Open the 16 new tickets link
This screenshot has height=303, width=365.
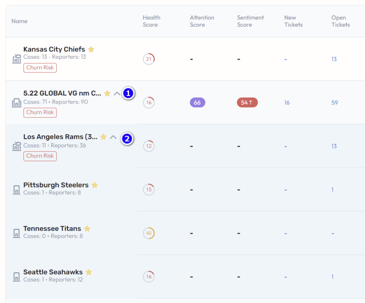[x=287, y=103]
